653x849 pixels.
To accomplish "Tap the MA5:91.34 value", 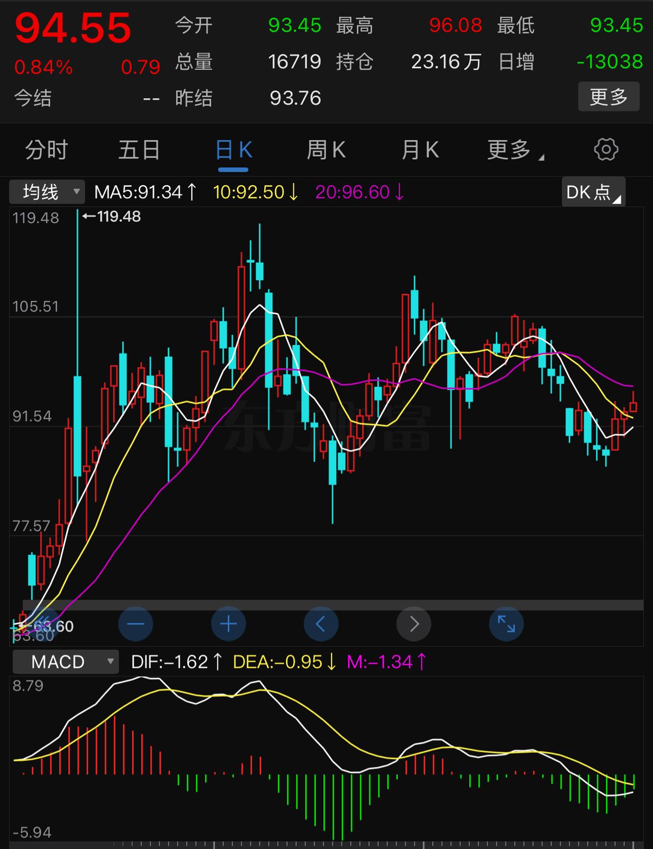I will click(145, 192).
